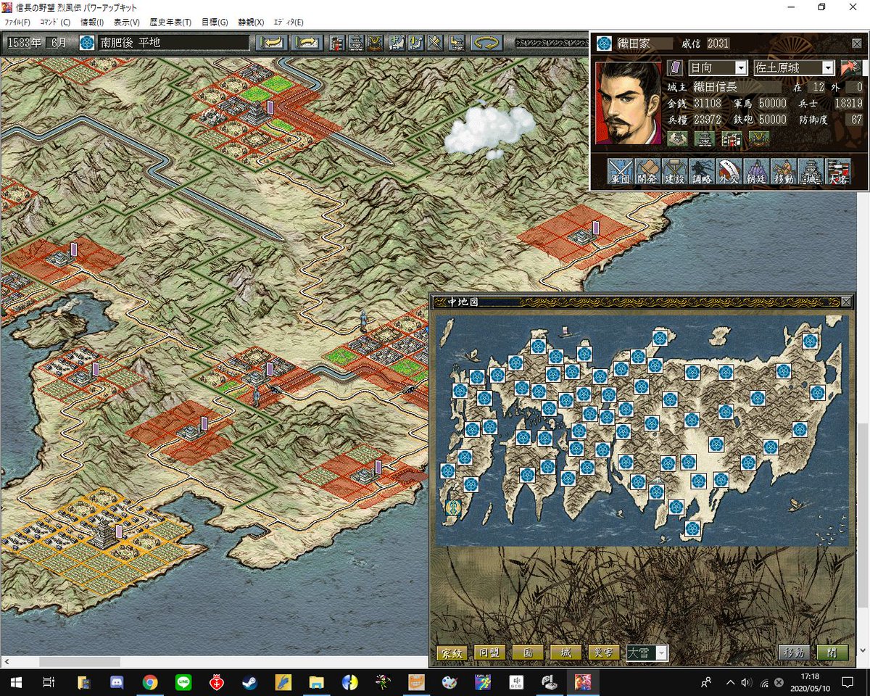
Task: Open the 城 command icon in castle panel
Action: (811, 171)
